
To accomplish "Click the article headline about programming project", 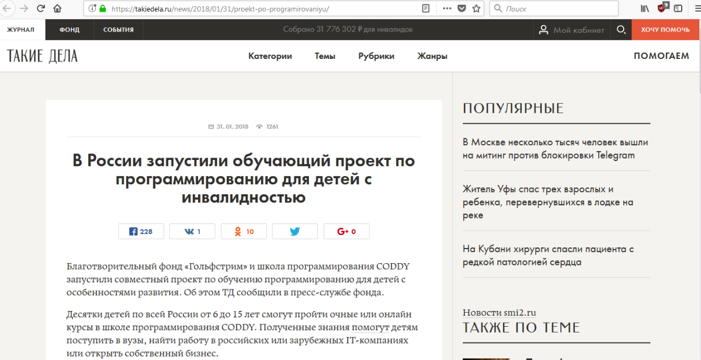I will pos(244,179).
